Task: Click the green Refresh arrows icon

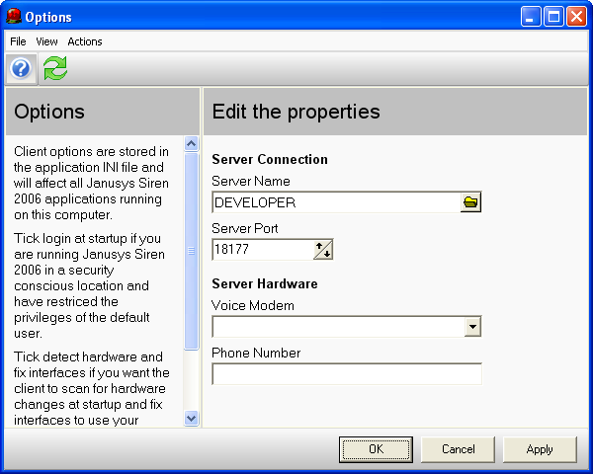Action: click(55, 68)
